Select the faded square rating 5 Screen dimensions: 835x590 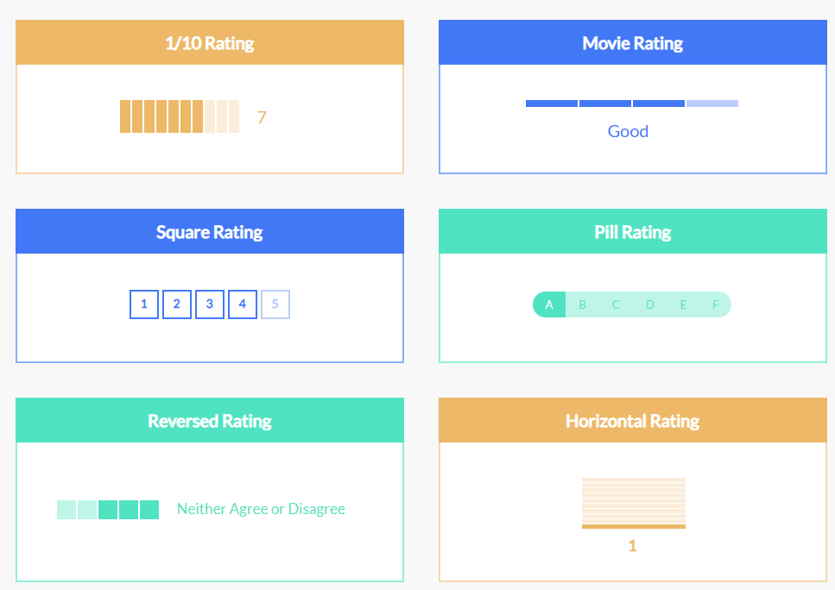click(275, 304)
